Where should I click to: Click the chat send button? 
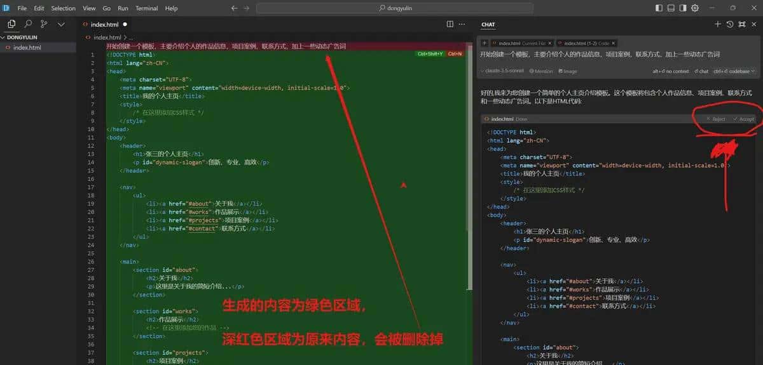click(x=701, y=71)
